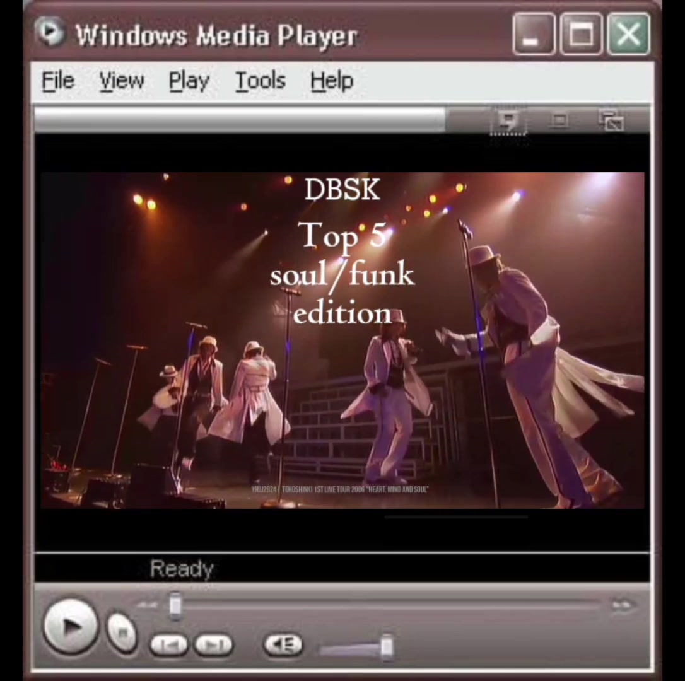Click the concert video frame
685x681 pixels.
pyautogui.click(x=342, y=340)
